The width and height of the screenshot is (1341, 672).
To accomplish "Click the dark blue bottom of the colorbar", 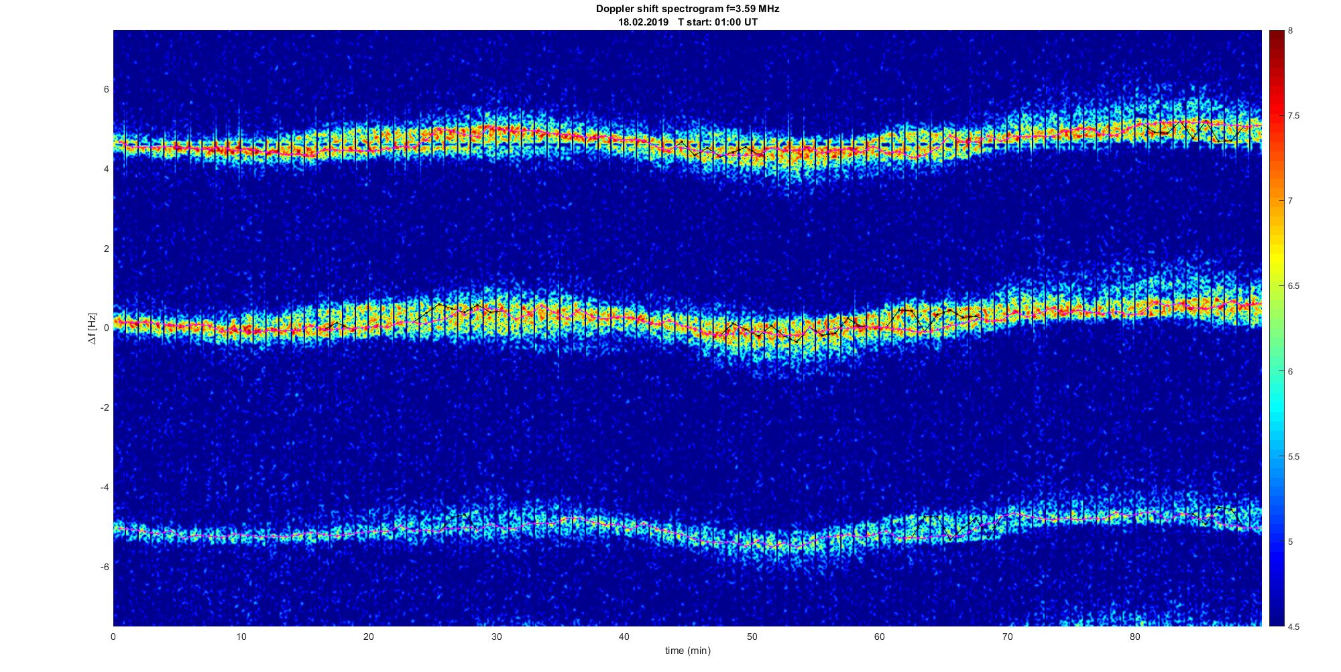I will click(x=1276, y=613).
